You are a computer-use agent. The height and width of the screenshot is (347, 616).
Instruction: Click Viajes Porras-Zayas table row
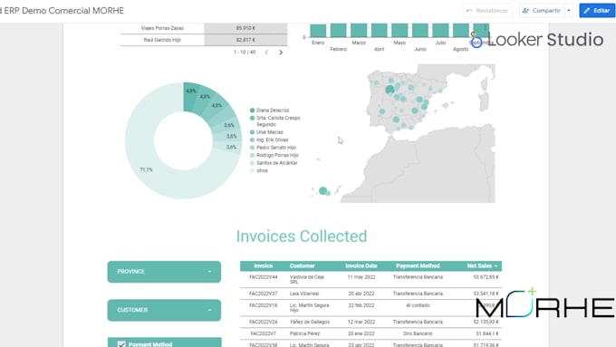tap(204, 28)
